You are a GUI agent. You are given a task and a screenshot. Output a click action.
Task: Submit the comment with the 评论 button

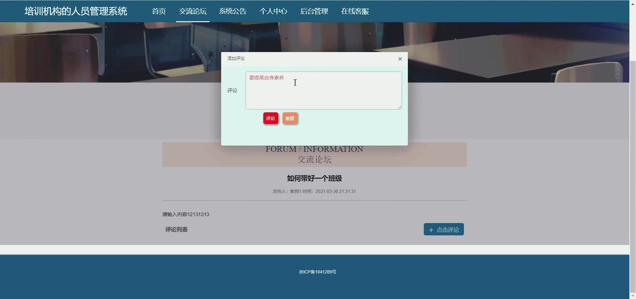pos(270,118)
